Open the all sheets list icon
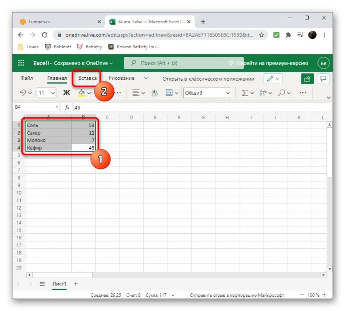 coord(42,284)
